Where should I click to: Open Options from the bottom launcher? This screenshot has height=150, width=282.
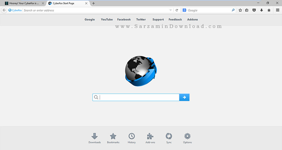point(187,138)
